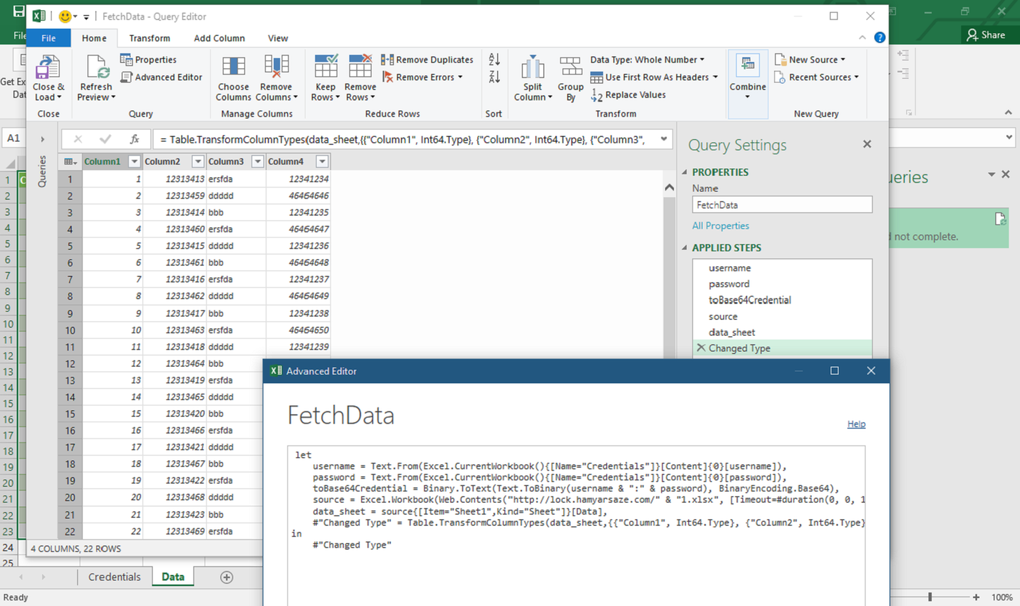This screenshot has width=1020, height=606.
Task: Switch to the Add Column tab
Action: click(220, 38)
